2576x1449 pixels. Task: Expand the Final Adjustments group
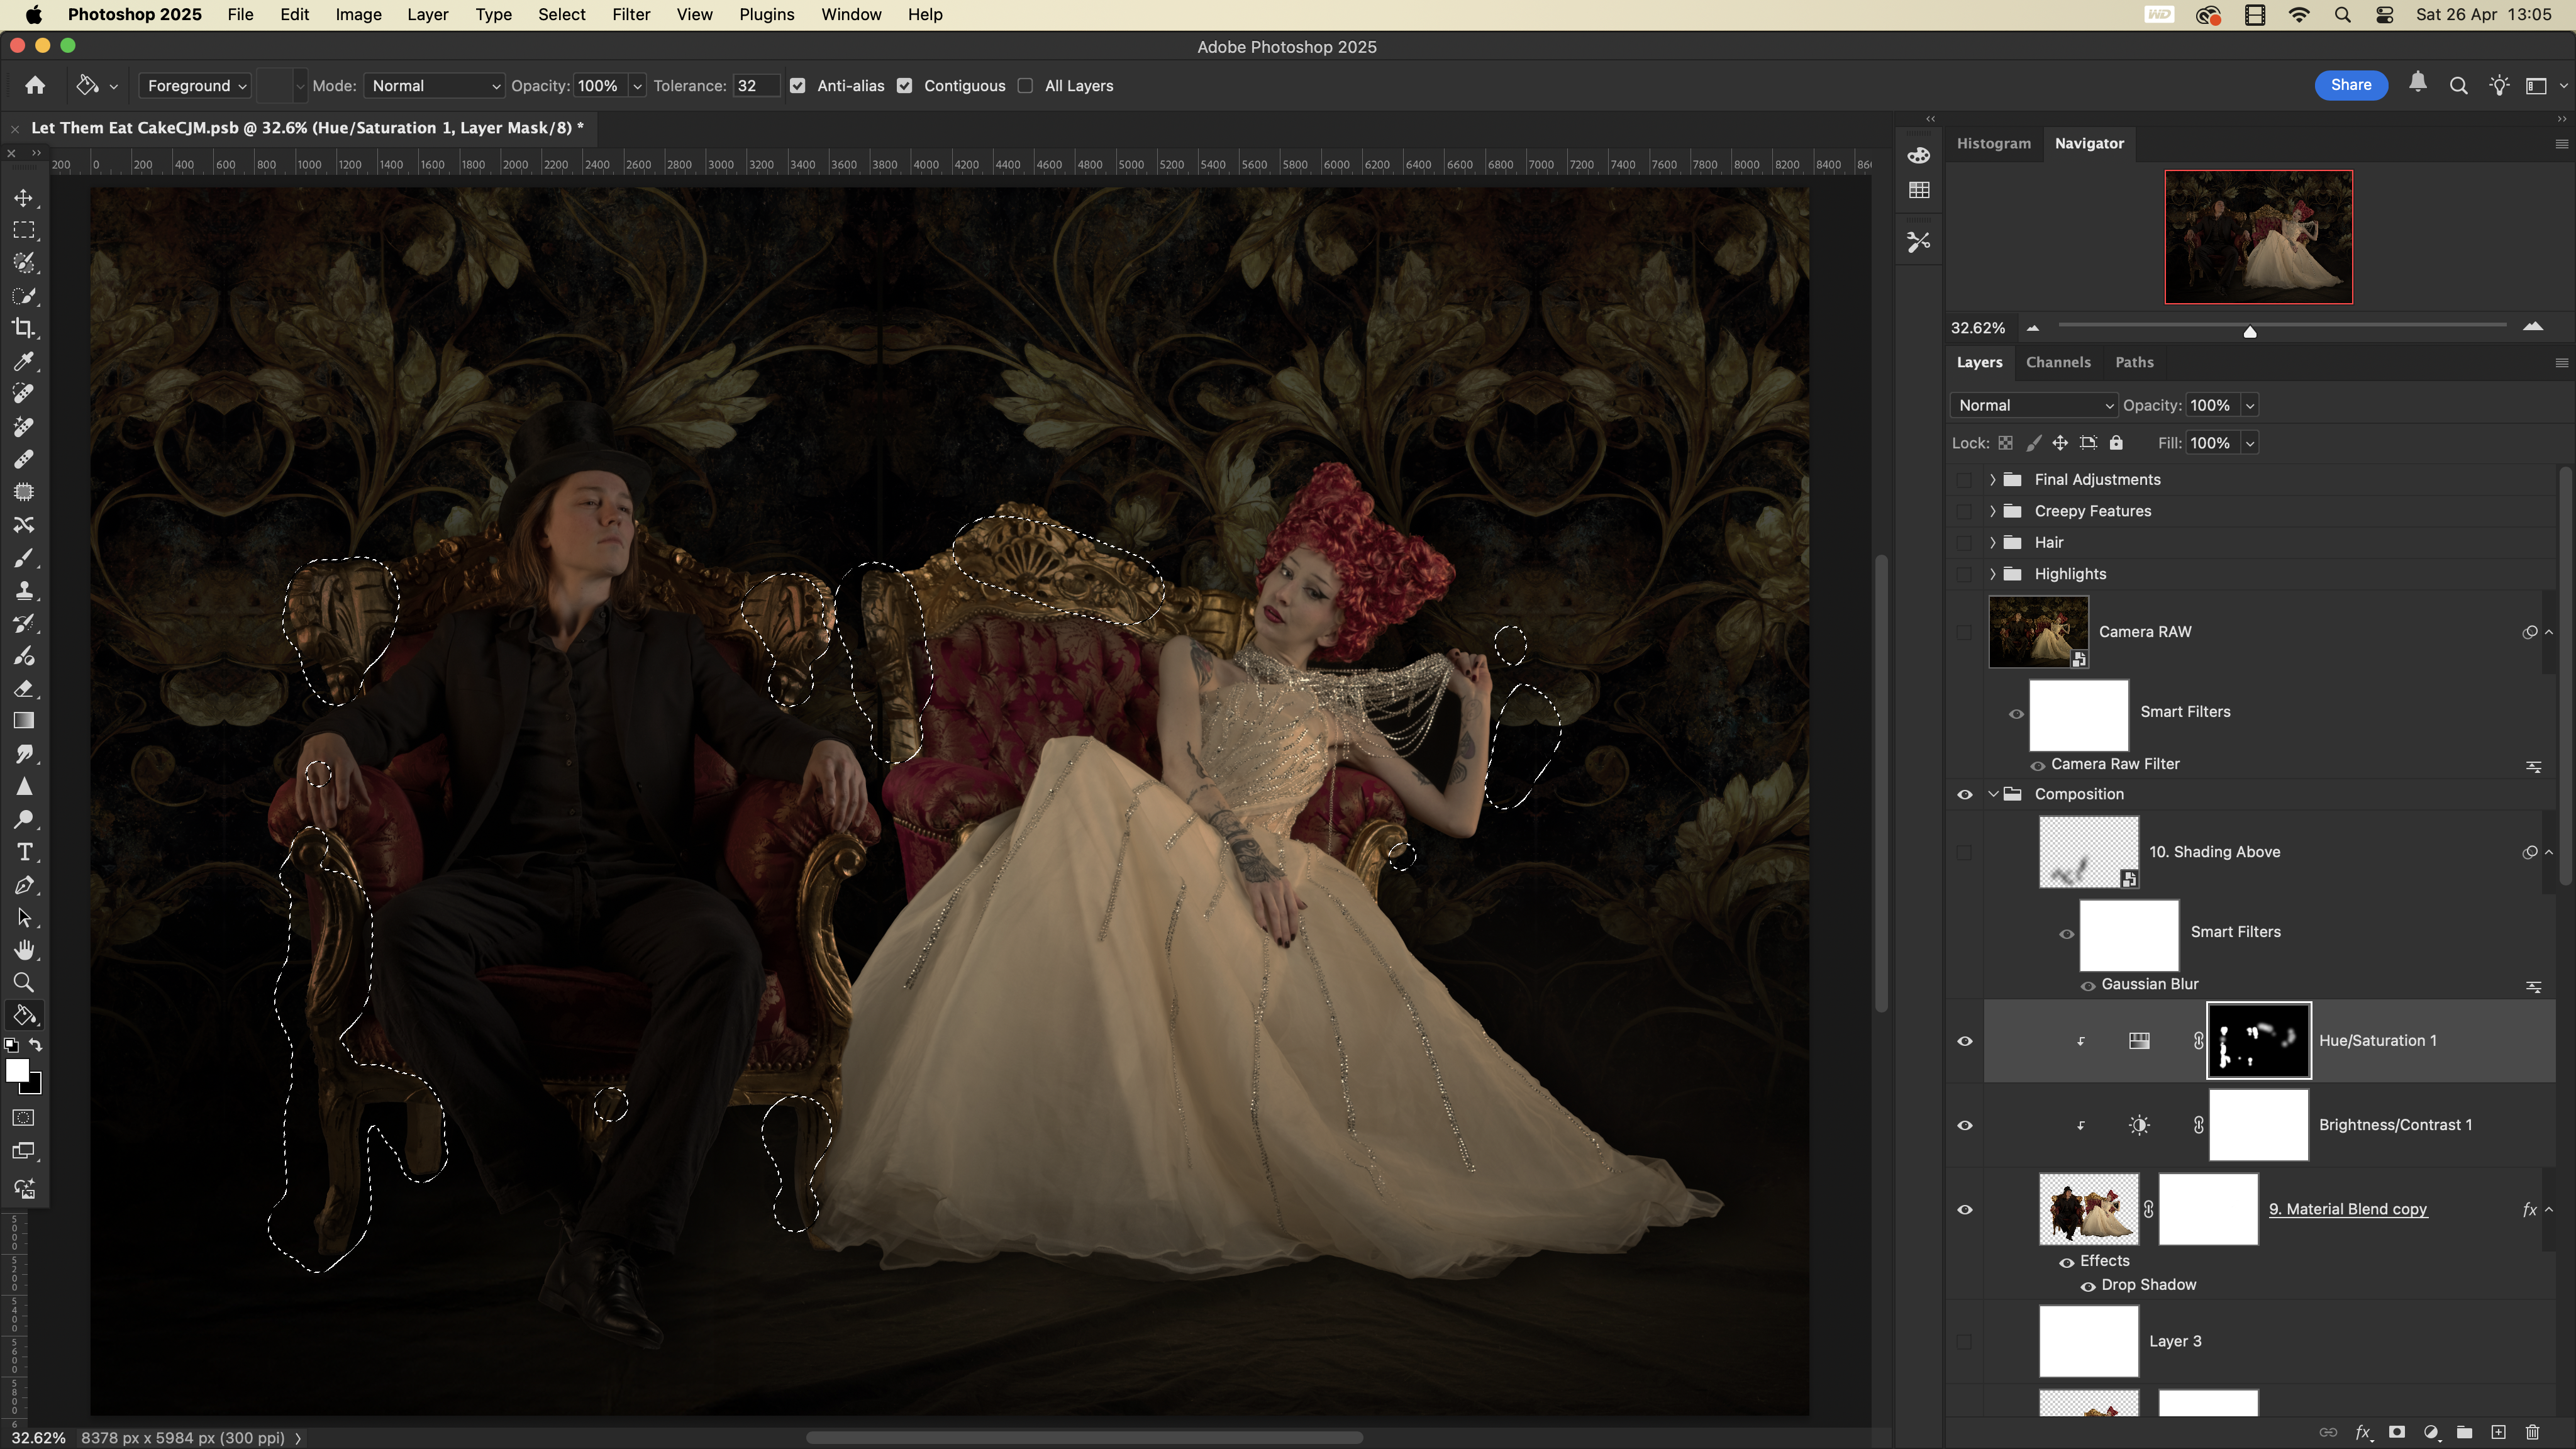1992,480
